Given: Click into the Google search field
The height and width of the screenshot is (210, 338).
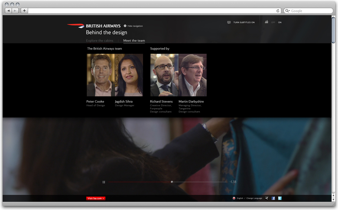Looking at the screenshot, I should (308, 10).
